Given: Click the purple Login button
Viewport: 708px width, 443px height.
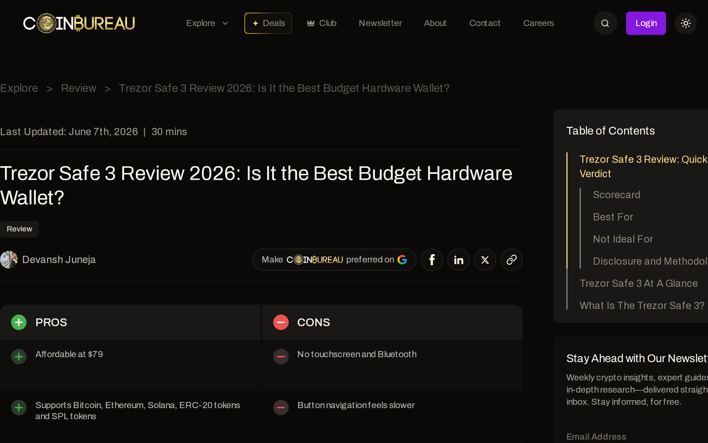Looking at the screenshot, I should tap(646, 23).
